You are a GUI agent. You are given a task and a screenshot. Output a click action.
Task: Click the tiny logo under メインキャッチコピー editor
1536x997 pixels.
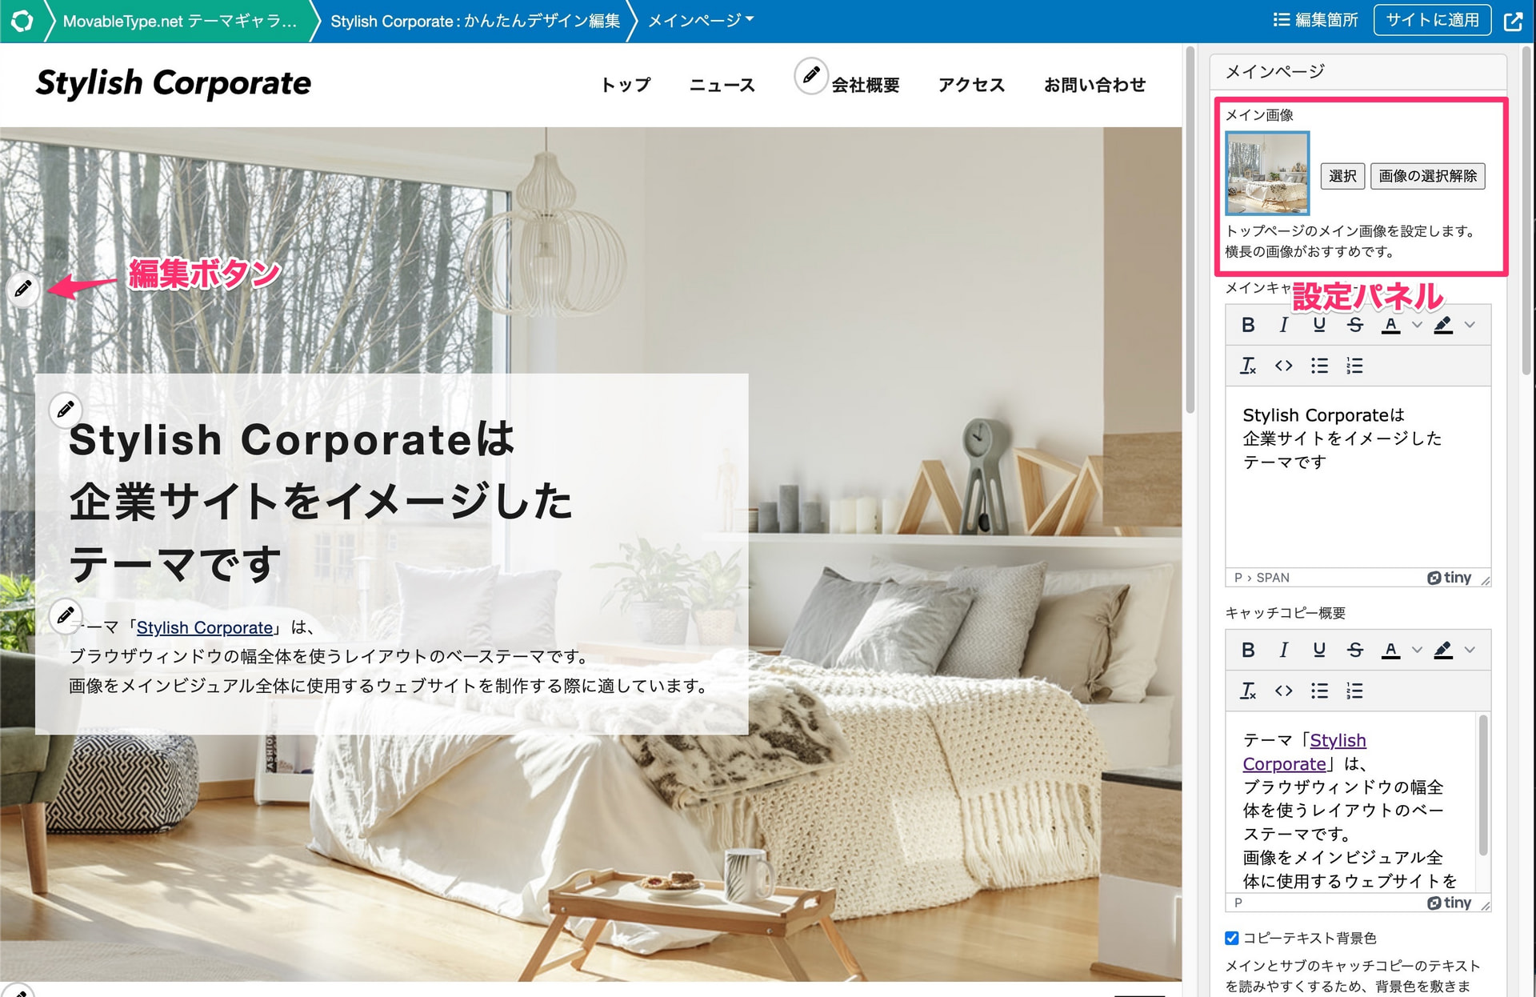tap(1449, 578)
